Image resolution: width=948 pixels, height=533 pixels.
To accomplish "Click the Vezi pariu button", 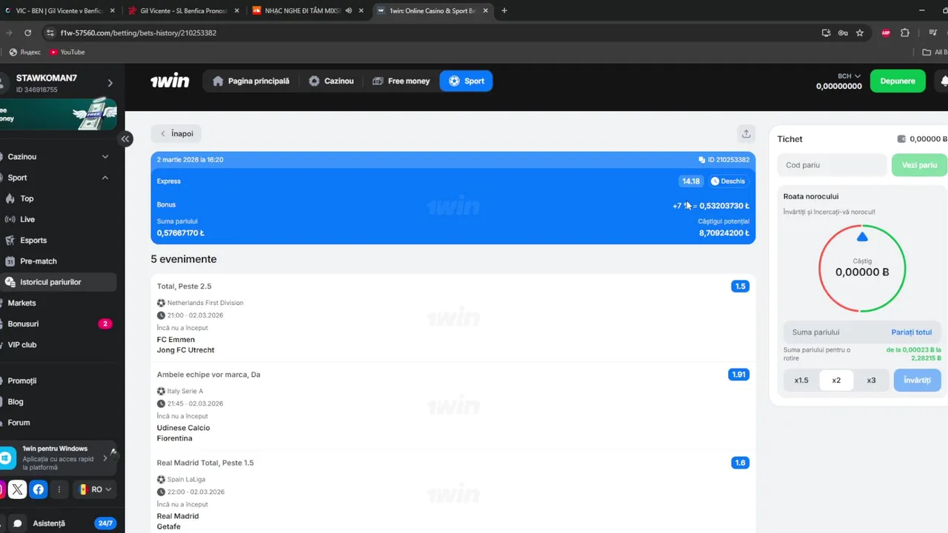I will tap(918, 165).
